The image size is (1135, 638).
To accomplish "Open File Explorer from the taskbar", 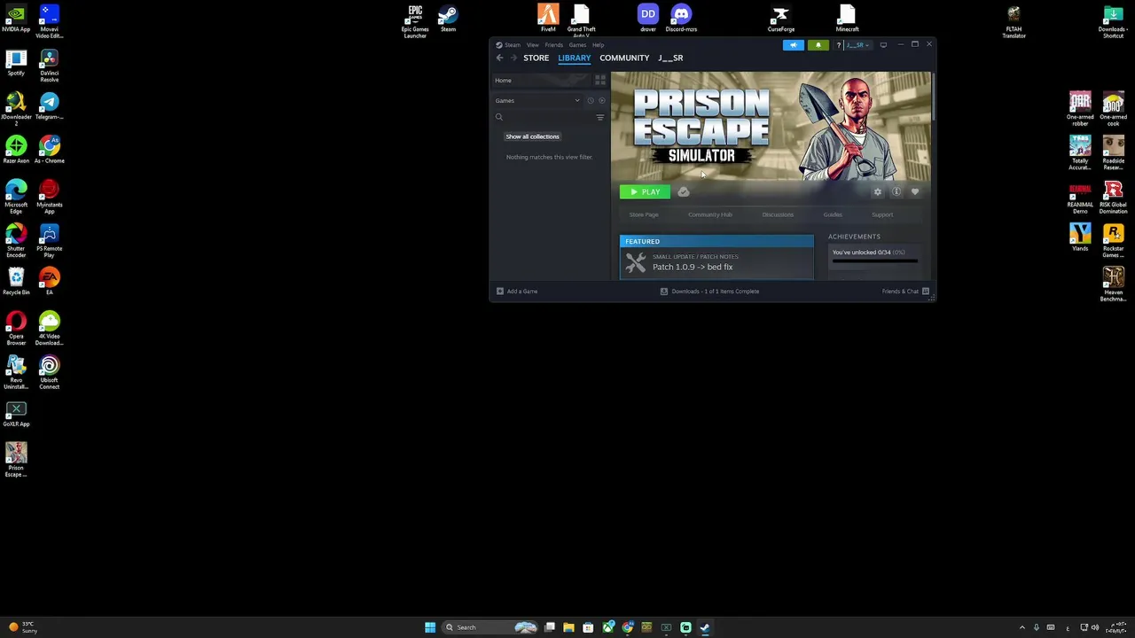I will click(x=568, y=627).
